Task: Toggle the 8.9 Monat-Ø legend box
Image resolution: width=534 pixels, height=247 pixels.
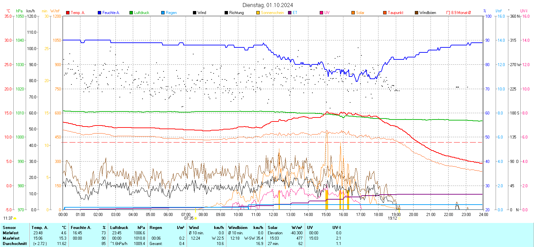Action: (x=448, y=13)
